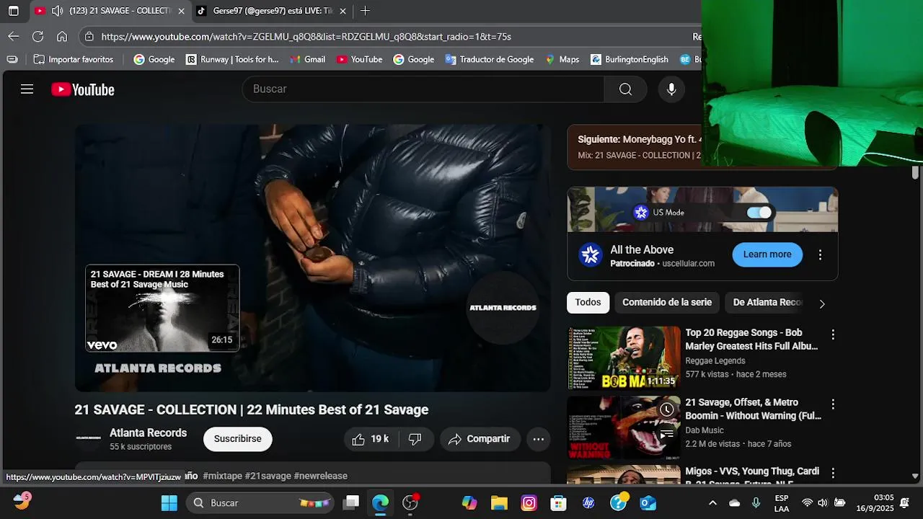Image resolution: width=923 pixels, height=519 pixels.
Task: Reload the page with the refresh icon
Action: tap(37, 36)
